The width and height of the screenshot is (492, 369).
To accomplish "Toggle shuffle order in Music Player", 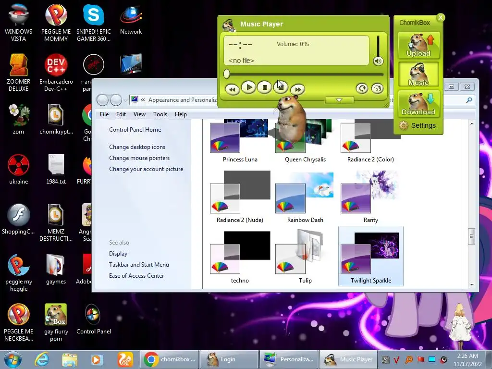I will pos(377,88).
